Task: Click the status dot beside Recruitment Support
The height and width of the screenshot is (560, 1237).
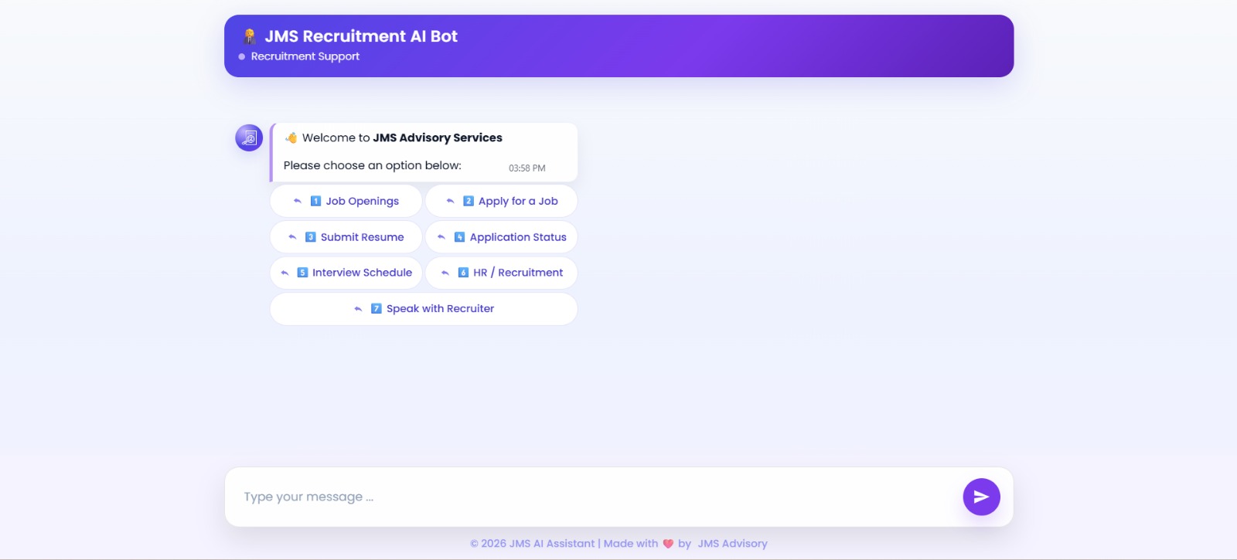Action: (x=242, y=56)
